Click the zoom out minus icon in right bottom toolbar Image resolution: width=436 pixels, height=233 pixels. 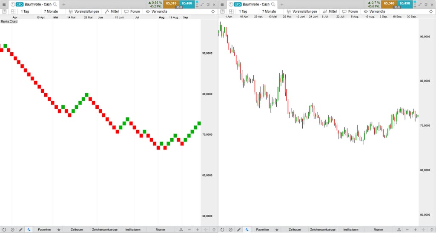pos(407,230)
